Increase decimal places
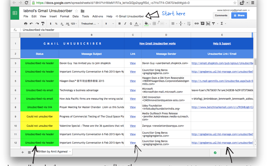267x166 pixels. pos(67,24)
